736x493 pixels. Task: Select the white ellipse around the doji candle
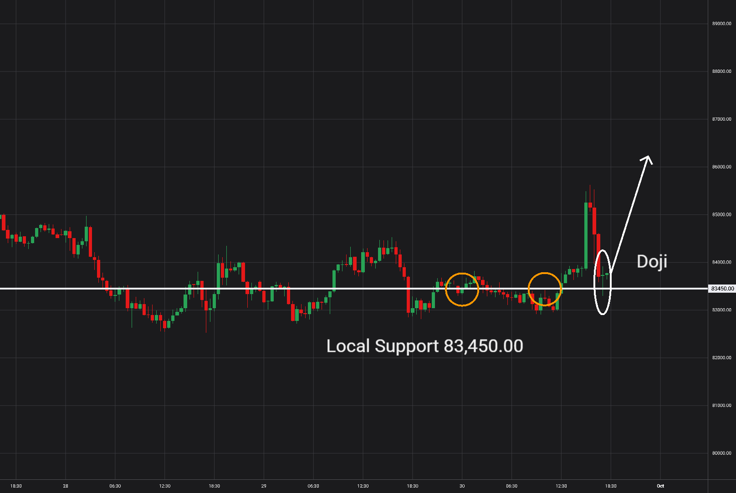point(603,282)
